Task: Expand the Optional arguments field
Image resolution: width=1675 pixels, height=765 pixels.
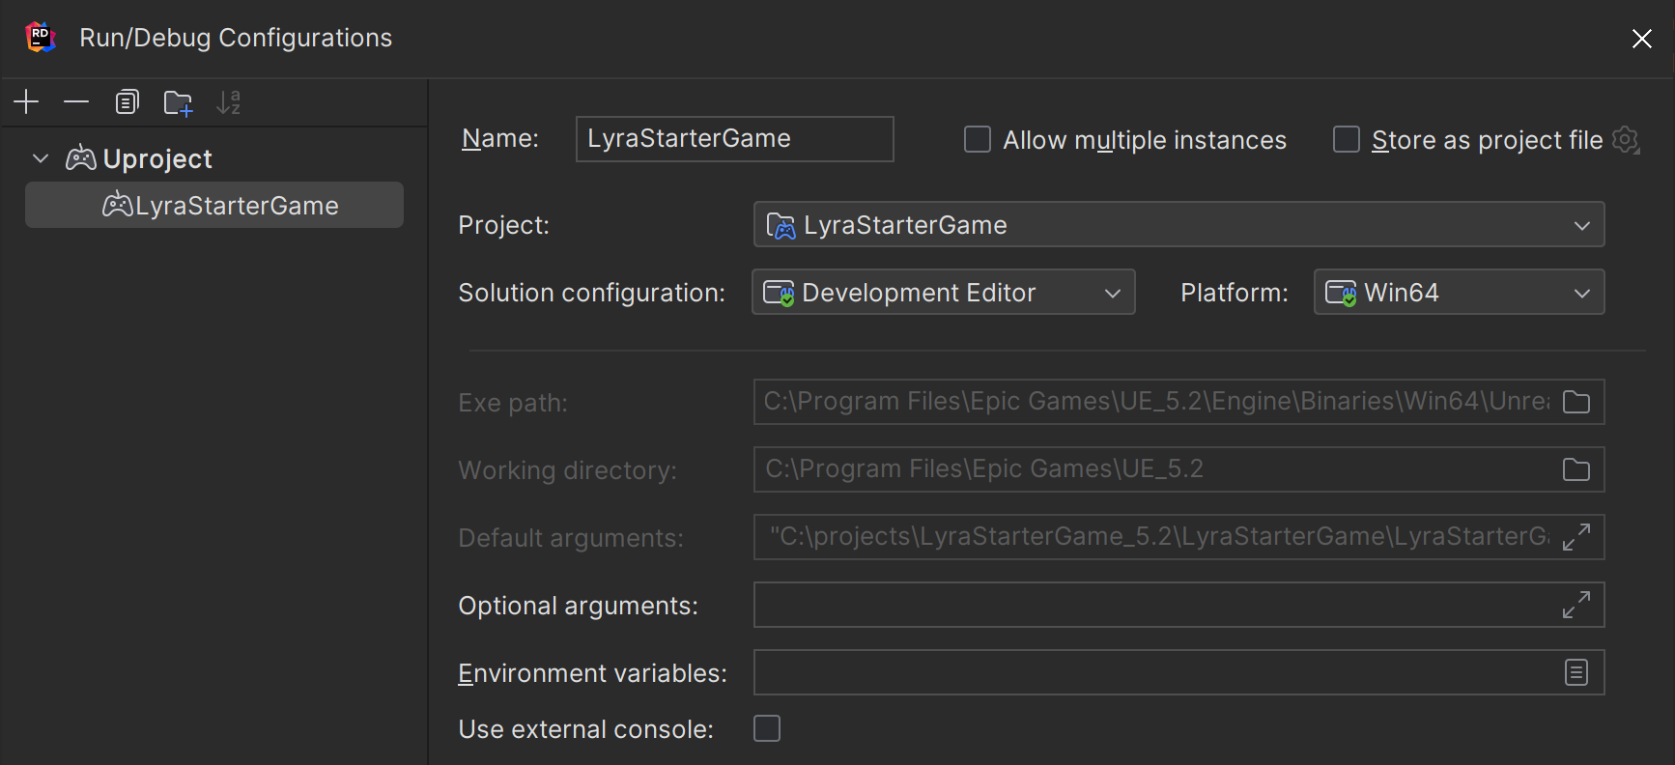Action: click(x=1576, y=605)
